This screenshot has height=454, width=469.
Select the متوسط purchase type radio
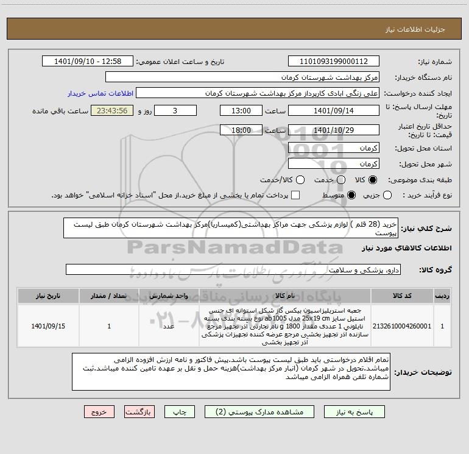point(351,195)
